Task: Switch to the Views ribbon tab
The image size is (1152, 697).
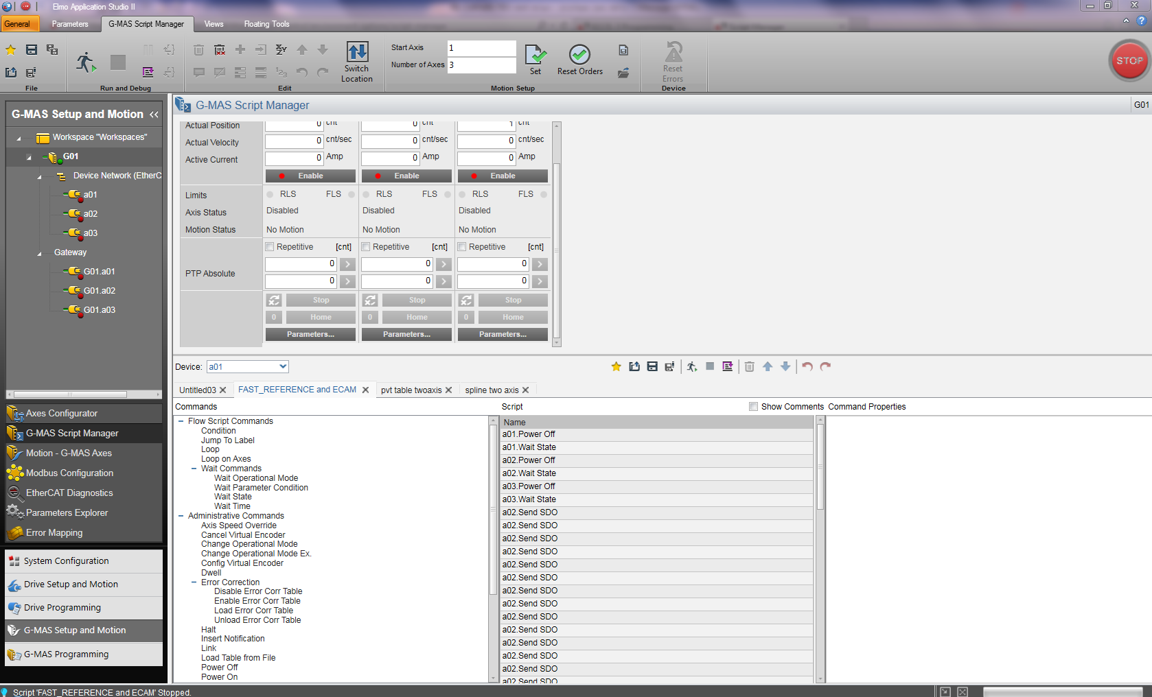Action: (214, 24)
